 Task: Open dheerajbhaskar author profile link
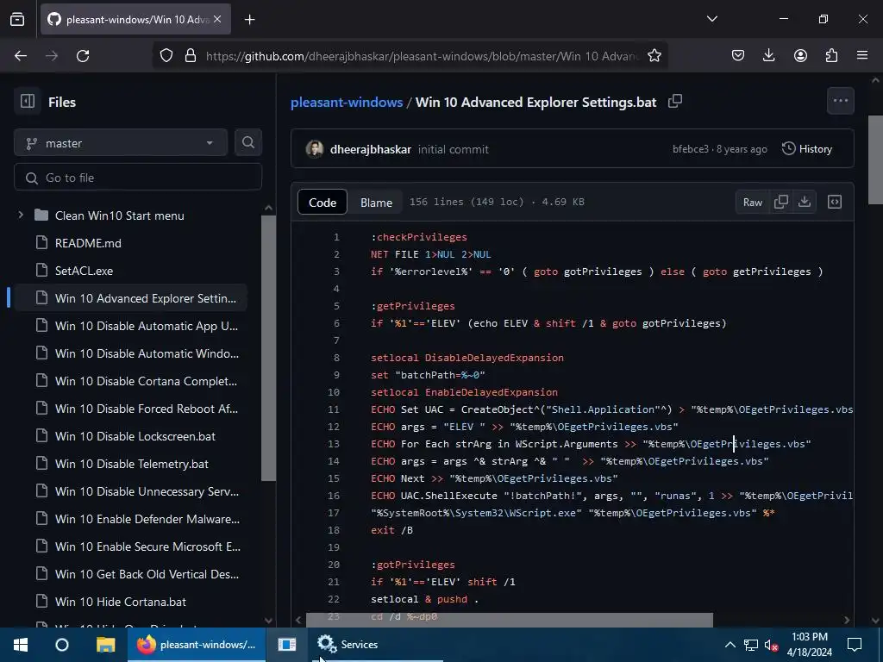pos(371,149)
